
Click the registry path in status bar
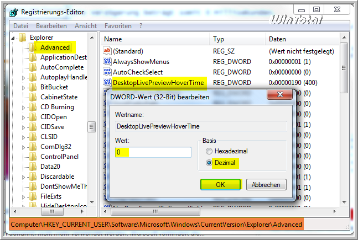(x=157, y=225)
